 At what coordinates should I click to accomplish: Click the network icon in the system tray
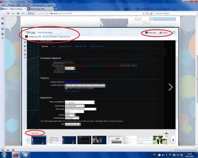(x=178, y=155)
